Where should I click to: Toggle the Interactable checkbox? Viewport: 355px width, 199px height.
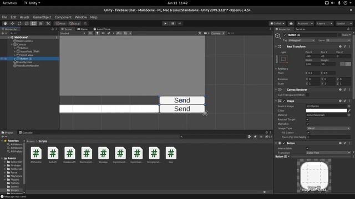307,149
